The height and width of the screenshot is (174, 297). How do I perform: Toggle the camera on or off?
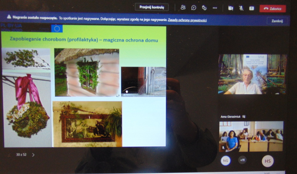[x=231, y=8]
